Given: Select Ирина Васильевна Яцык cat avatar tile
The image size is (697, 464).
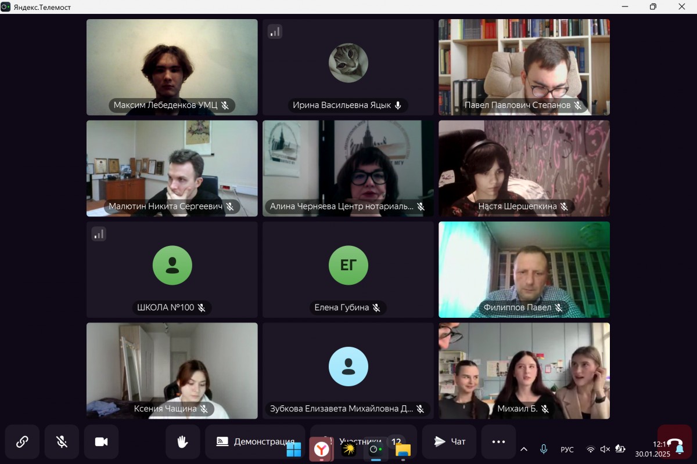Looking at the screenshot, I should pyautogui.click(x=348, y=67).
